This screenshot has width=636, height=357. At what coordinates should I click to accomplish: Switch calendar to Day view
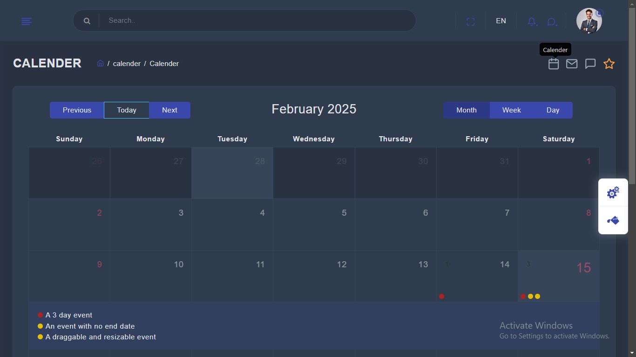pyautogui.click(x=553, y=110)
